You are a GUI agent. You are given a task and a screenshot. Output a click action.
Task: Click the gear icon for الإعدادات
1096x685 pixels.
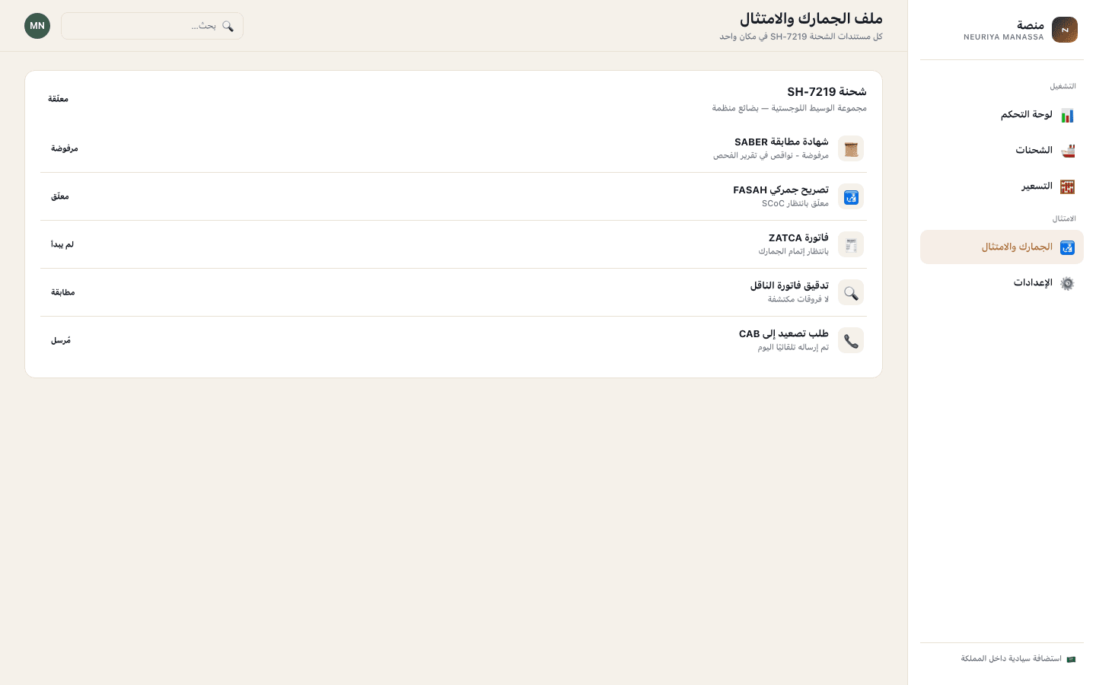coord(1067,283)
